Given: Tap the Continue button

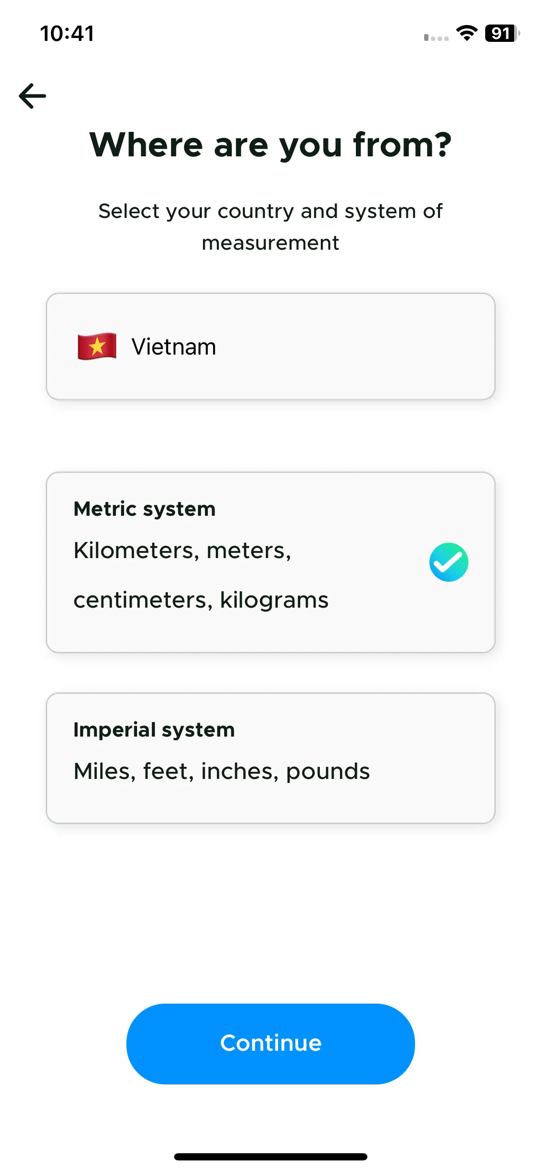Looking at the screenshot, I should pyautogui.click(x=271, y=1044).
